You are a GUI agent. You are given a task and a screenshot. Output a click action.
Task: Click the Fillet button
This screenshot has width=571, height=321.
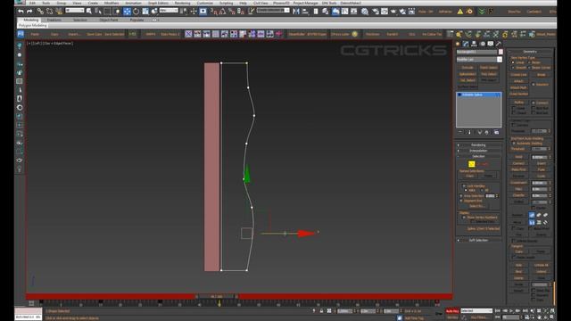tap(518, 189)
